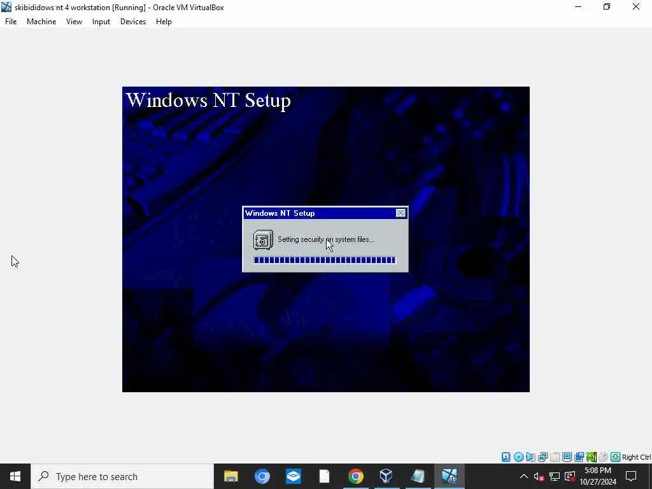Click the safe icon in setup dialog
Viewport: 652px width, 489px height.
pos(263,240)
